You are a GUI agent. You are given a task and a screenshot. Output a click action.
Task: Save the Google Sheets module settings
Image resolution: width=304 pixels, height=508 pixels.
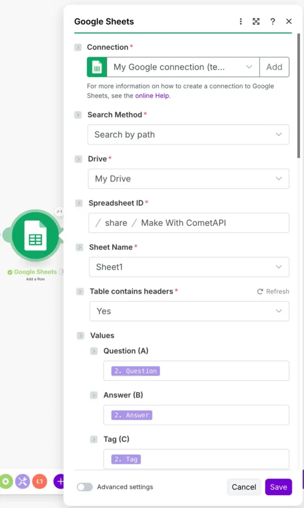click(278, 487)
